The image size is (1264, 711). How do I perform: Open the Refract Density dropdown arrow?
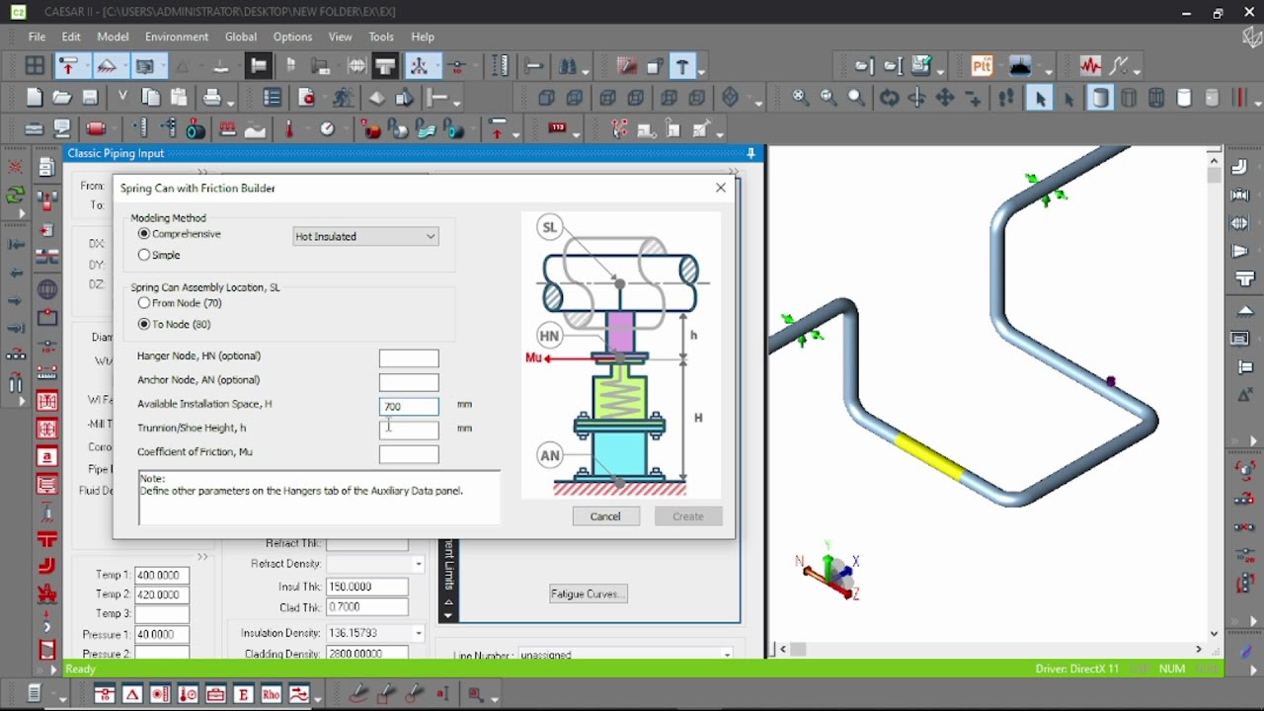coord(419,564)
